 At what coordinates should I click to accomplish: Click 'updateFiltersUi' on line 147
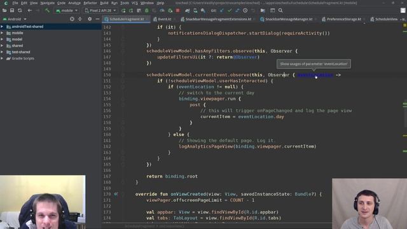177,57
